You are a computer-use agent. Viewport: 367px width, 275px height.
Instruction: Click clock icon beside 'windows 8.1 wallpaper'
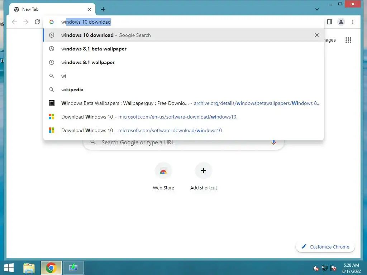tap(52, 62)
